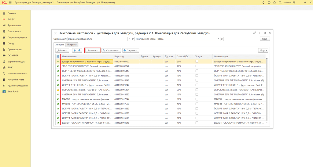Viewport: 313px width, 167px height.
Task: Click the Администрирование gear icon
Action: click(x=4, y=86)
